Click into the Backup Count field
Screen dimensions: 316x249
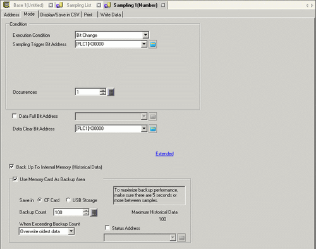(68, 212)
